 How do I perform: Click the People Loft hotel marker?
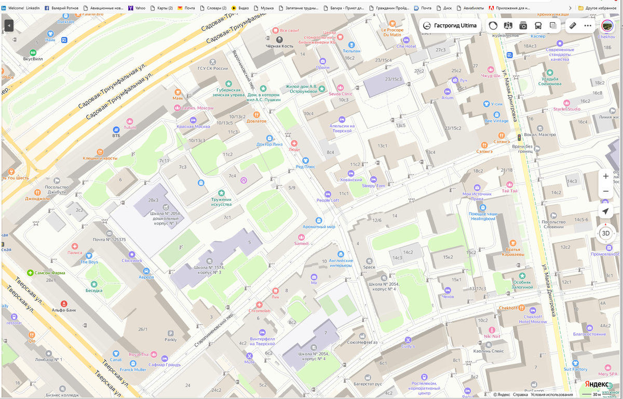(x=327, y=194)
